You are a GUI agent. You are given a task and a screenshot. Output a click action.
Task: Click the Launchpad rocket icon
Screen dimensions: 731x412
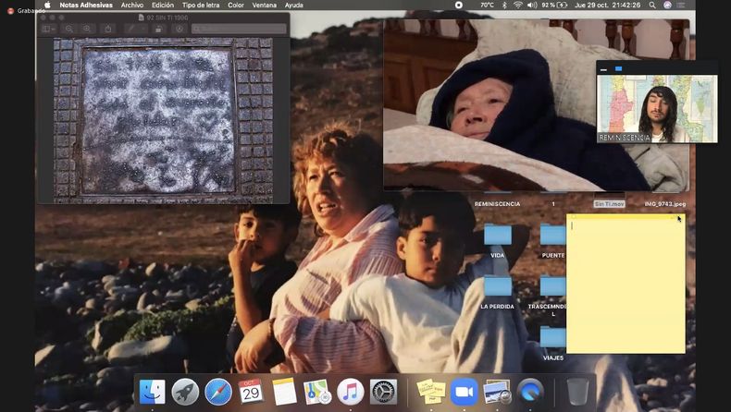click(x=185, y=392)
